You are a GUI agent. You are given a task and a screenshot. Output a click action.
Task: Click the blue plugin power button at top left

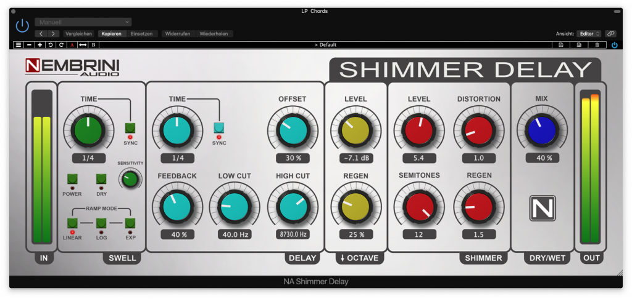[x=22, y=25]
